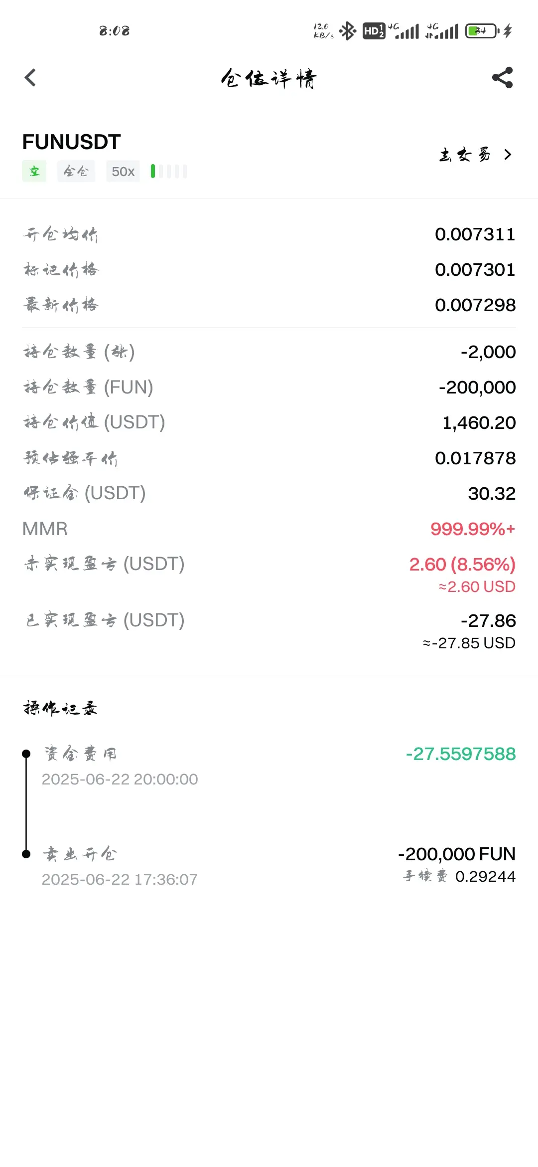538x1167 pixels.
Task: Tap the Bluetooth status icon
Action: click(348, 31)
